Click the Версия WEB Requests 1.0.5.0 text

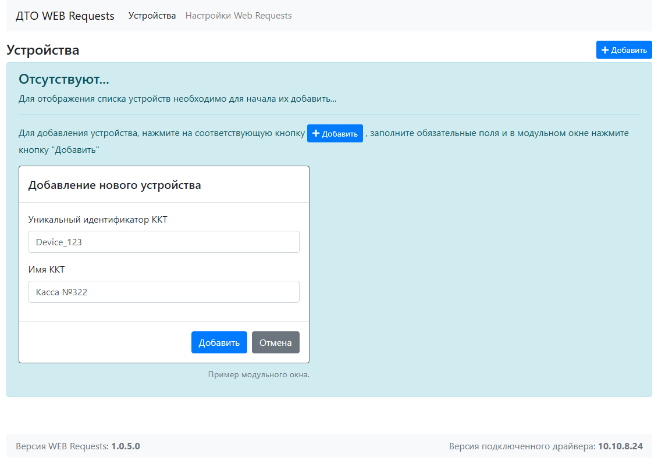78,446
